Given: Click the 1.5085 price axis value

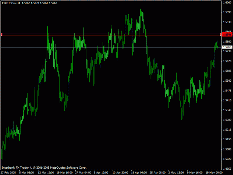Looking at the screenshot, I should pyautogui.click(x=227, y=149).
